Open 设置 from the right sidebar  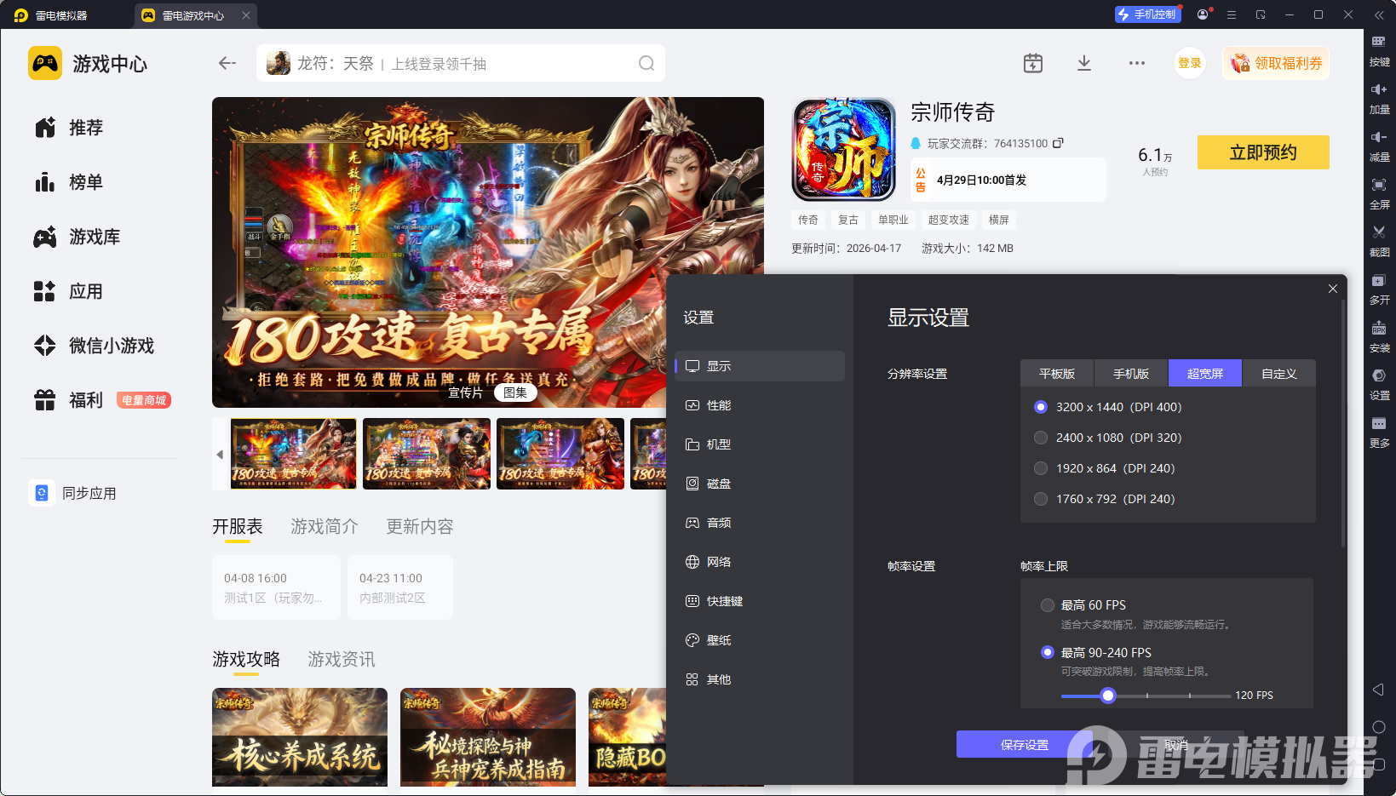tap(1379, 384)
